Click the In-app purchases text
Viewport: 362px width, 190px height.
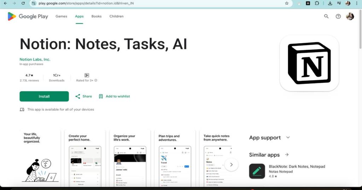31,64
